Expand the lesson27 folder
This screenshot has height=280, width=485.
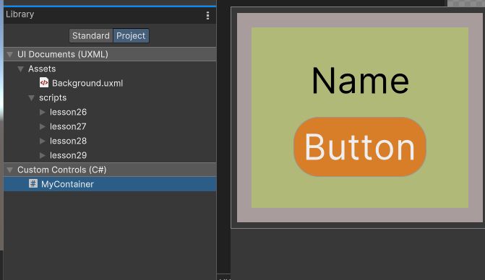pos(43,126)
